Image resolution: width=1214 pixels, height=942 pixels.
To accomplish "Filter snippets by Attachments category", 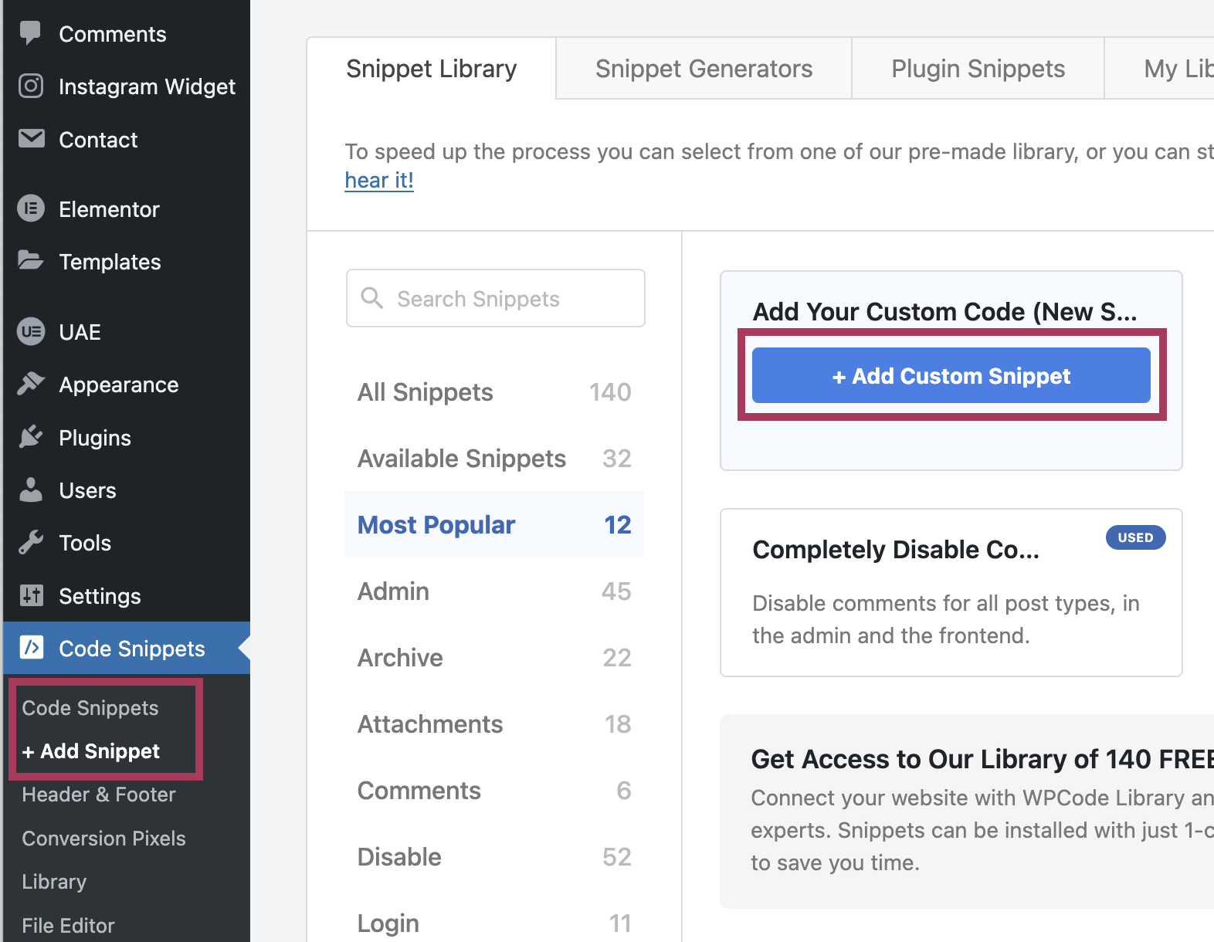I will (x=494, y=724).
